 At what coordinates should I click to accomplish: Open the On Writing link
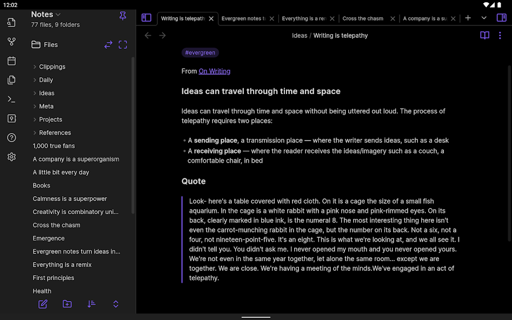click(x=214, y=71)
